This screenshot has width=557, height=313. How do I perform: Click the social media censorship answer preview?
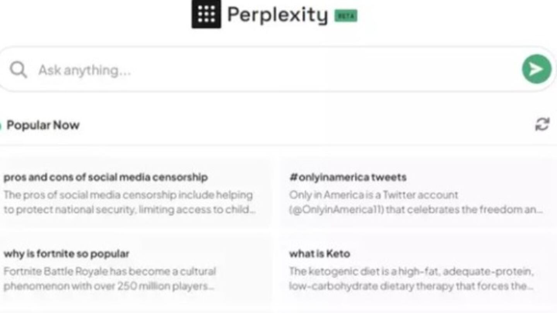point(130,202)
